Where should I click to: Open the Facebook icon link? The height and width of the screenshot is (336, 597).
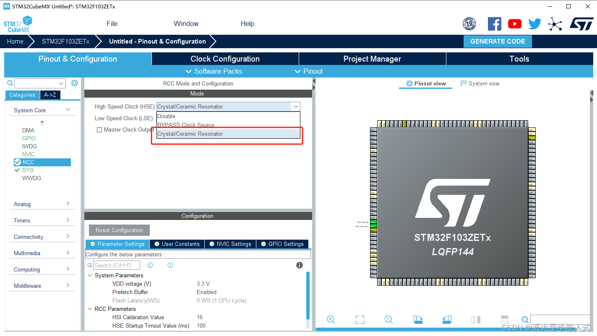click(x=495, y=24)
